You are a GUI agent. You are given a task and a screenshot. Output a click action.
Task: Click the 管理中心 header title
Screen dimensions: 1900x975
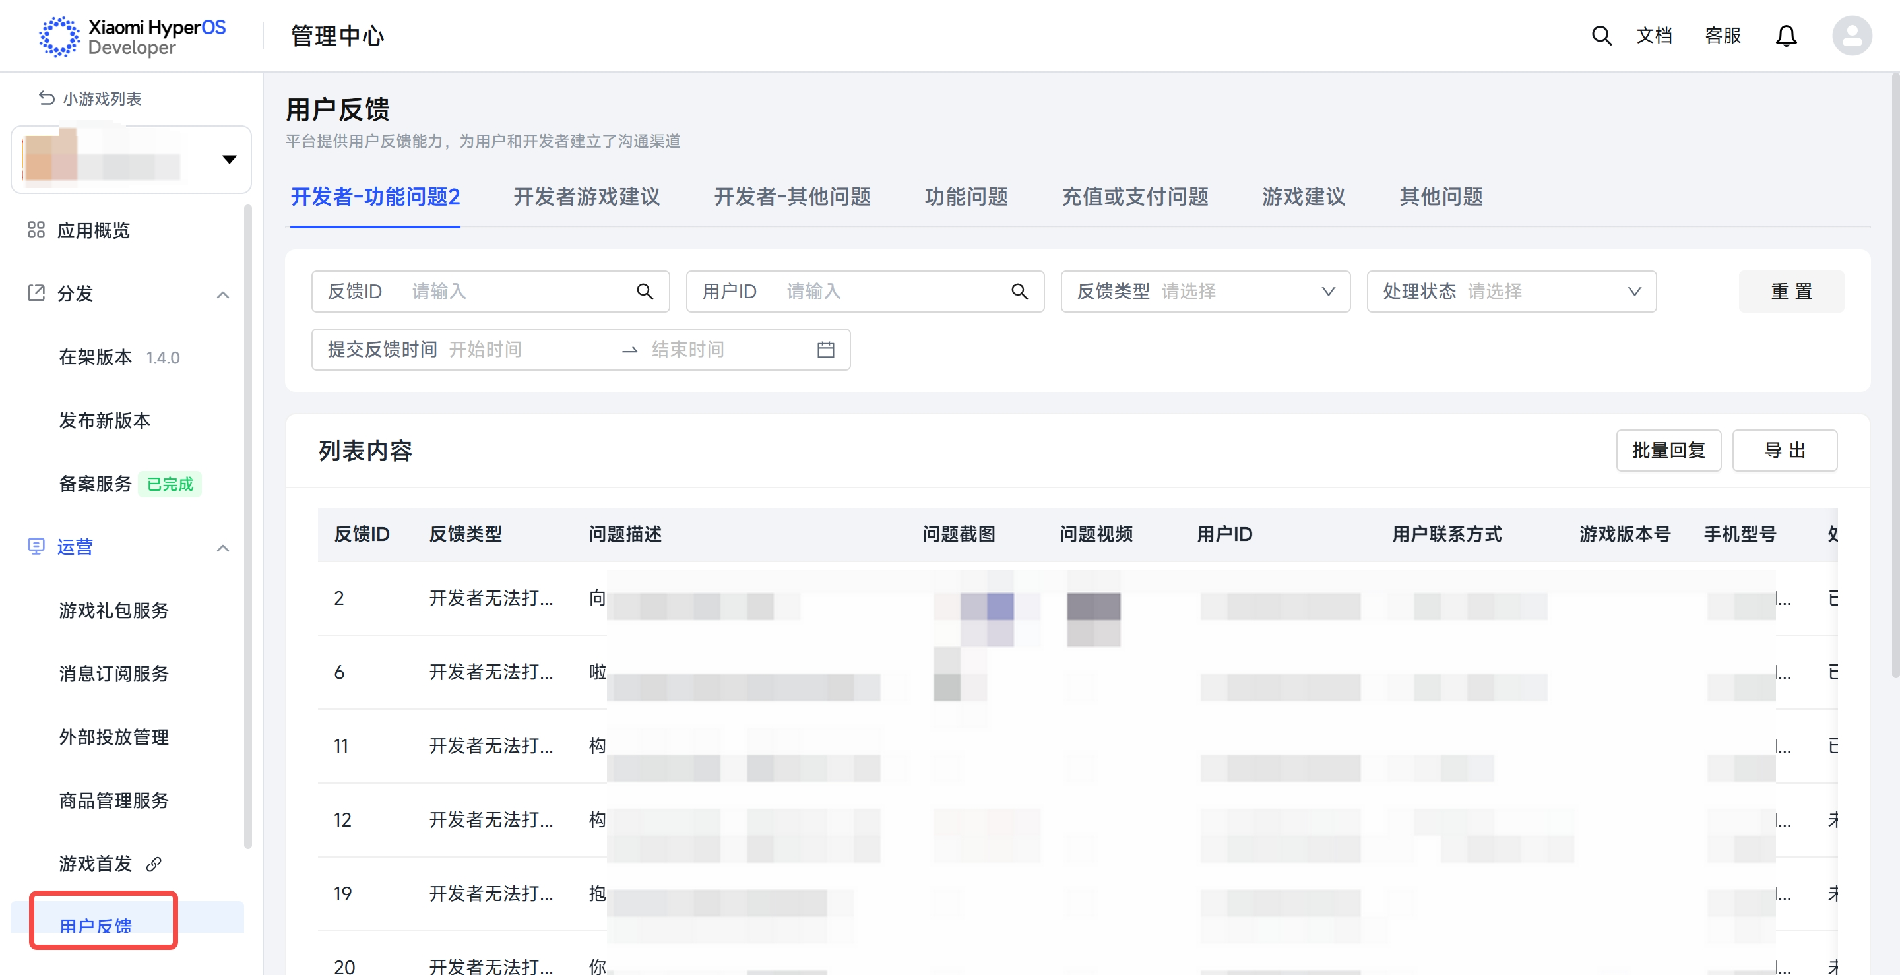[337, 36]
